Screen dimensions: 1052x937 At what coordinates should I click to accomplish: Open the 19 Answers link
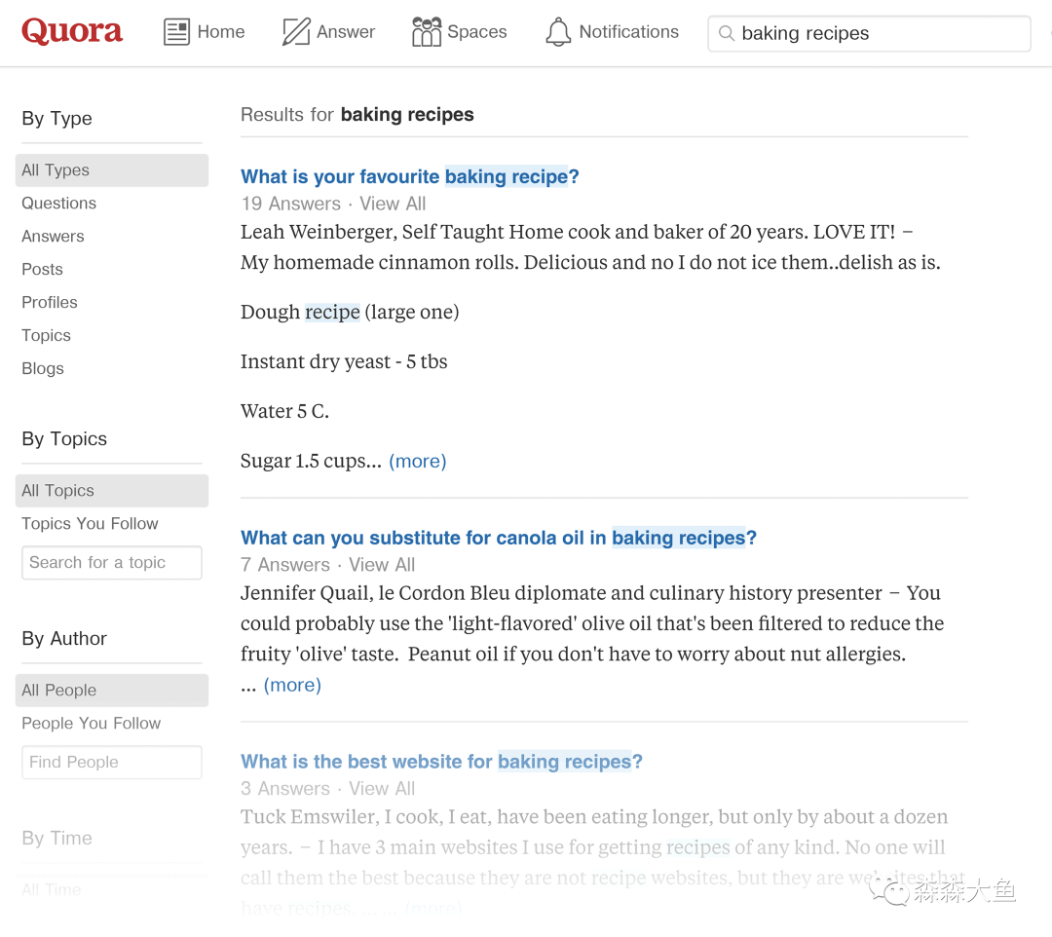(x=290, y=204)
